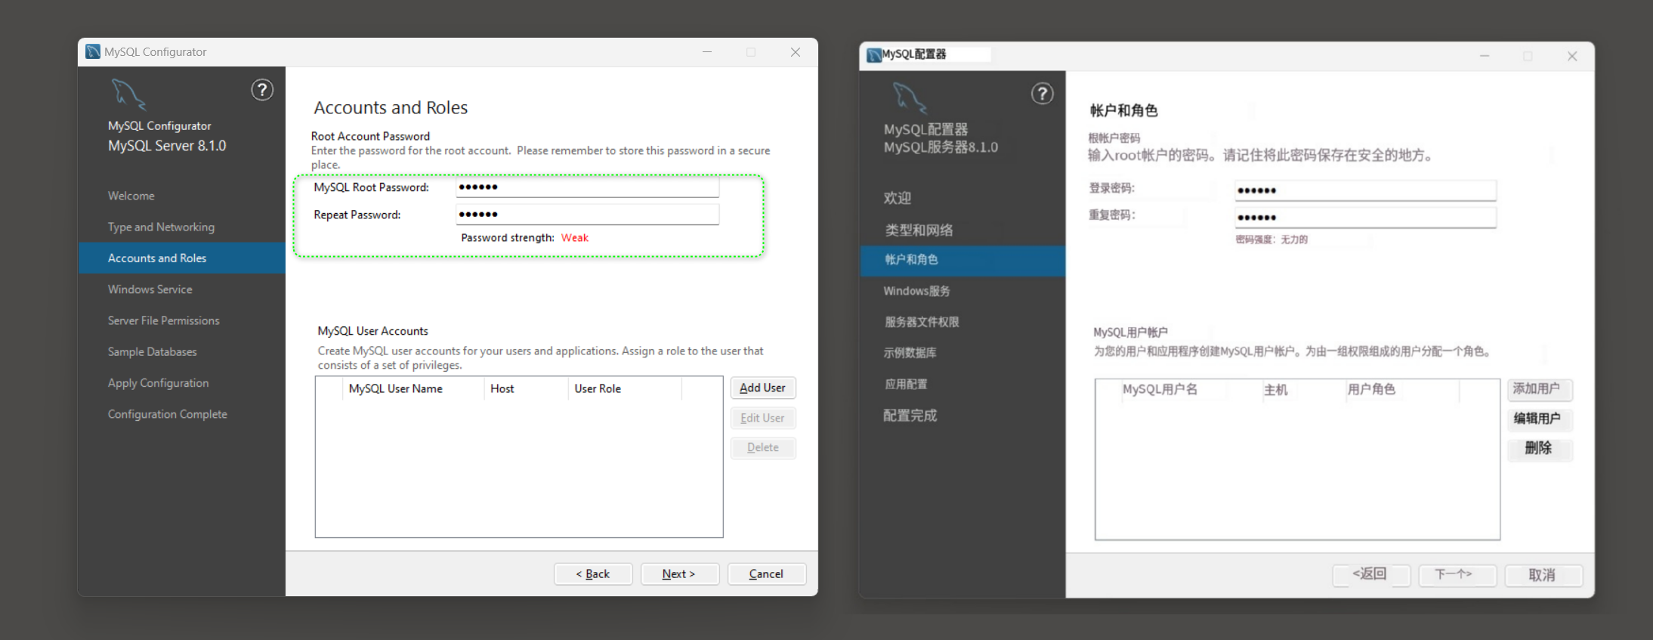Sort by MySQL User Name column header

412,388
